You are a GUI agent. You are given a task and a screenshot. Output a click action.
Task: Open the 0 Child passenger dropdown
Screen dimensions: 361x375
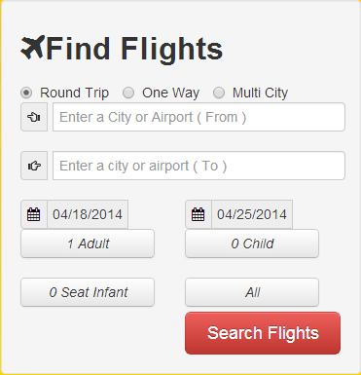click(252, 244)
